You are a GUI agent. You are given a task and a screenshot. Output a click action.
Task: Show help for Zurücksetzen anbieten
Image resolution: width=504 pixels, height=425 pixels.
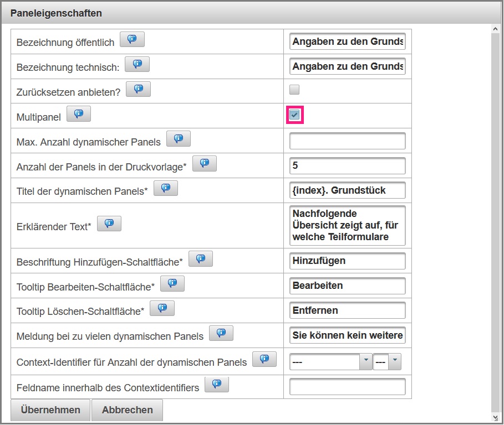[138, 89]
